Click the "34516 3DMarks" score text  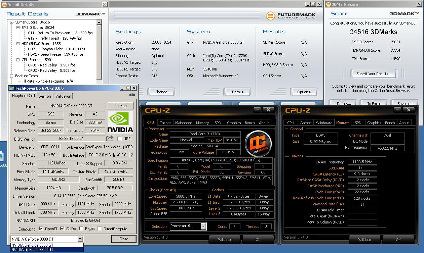374,32
